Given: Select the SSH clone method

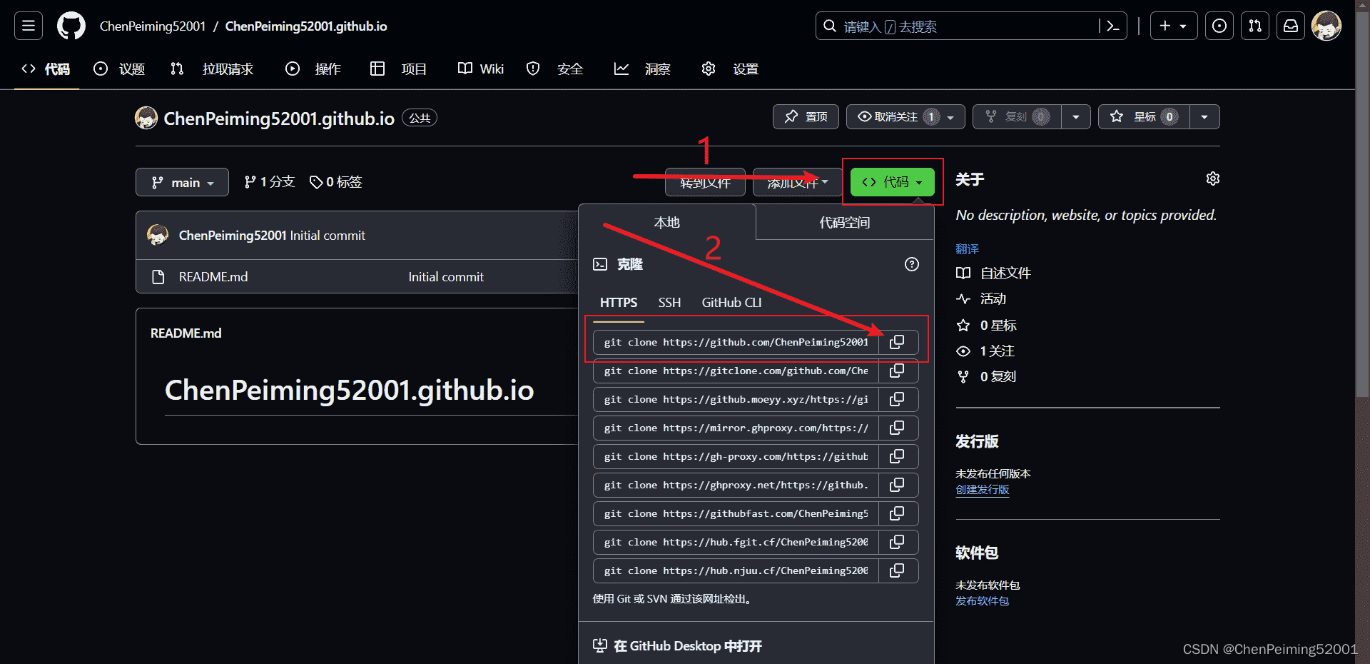Looking at the screenshot, I should click(x=669, y=303).
